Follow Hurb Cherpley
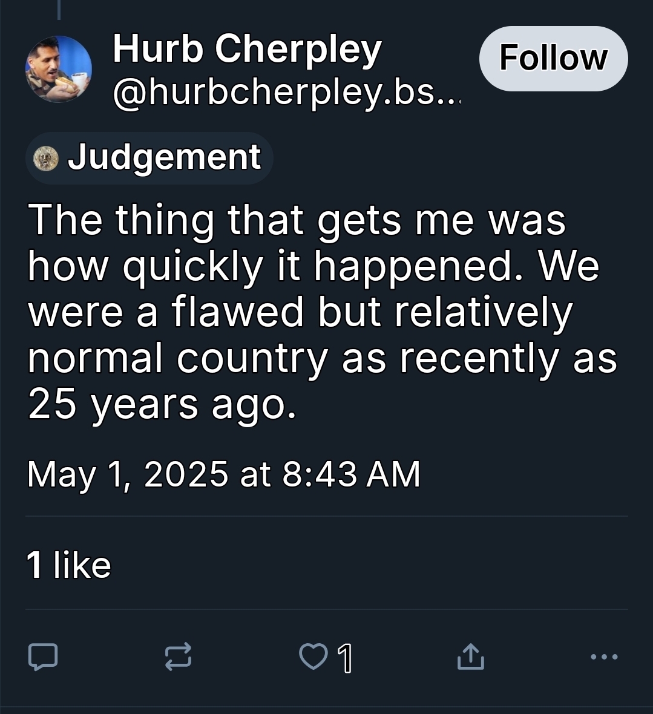The height and width of the screenshot is (714, 653). click(x=553, y=59)
